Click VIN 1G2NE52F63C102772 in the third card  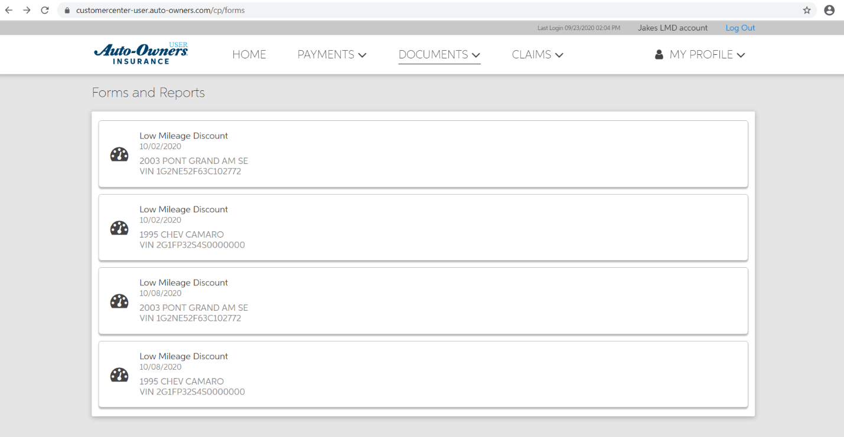(190, 318)
